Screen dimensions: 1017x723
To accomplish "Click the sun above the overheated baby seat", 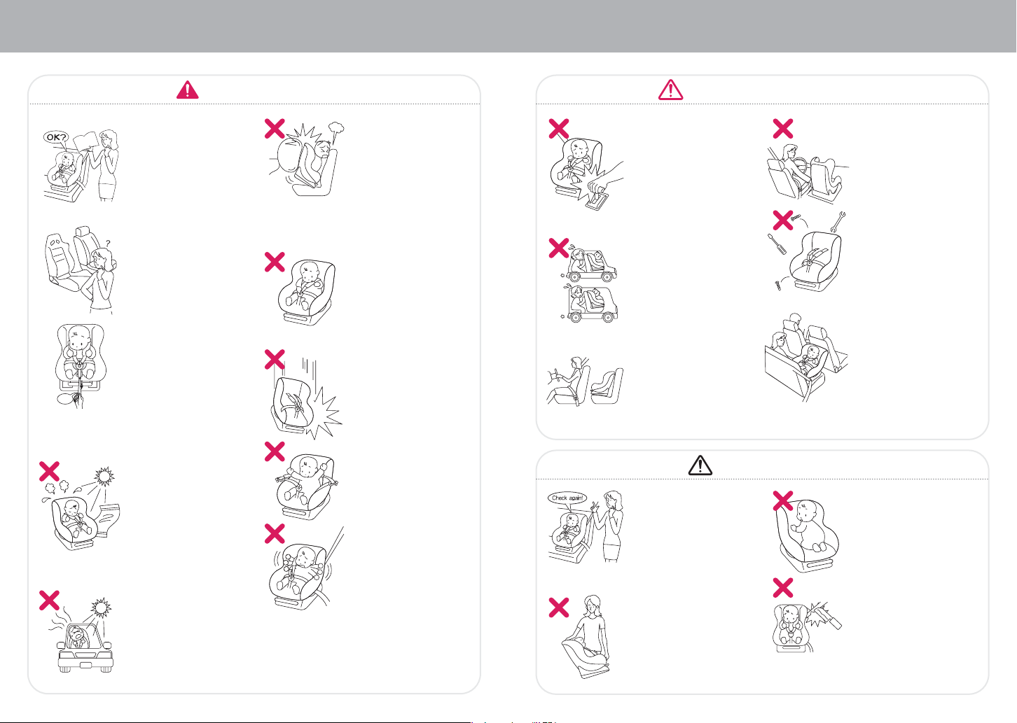I will [x=105, y=477].
